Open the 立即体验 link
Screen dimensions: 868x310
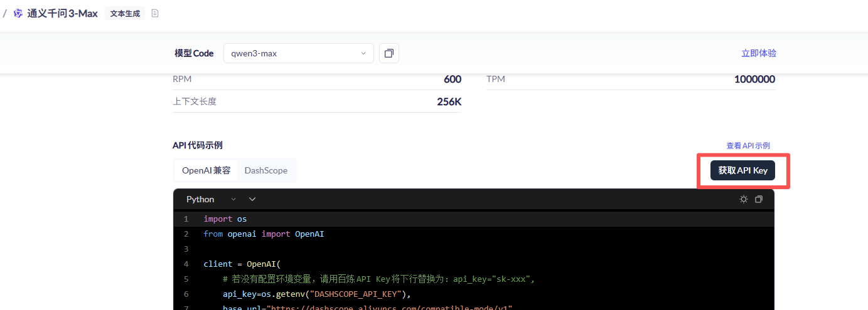[x=759, y=53]
